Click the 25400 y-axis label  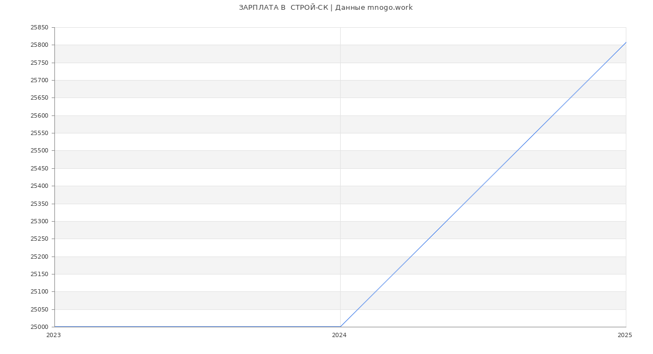pos(39,186)
